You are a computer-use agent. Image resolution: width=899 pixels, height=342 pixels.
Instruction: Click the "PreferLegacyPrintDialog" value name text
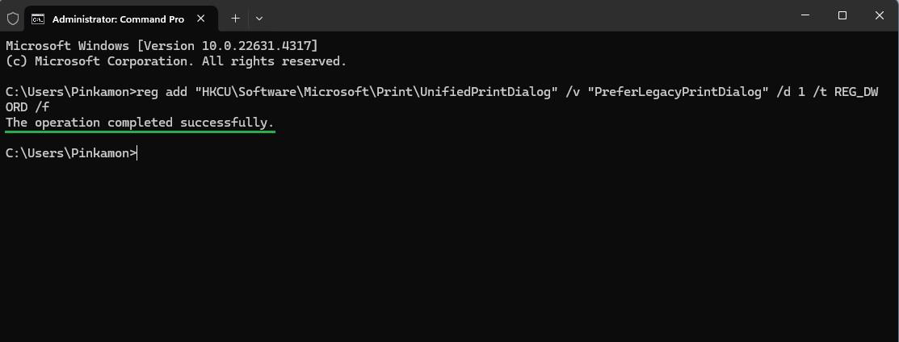(678, 91)
